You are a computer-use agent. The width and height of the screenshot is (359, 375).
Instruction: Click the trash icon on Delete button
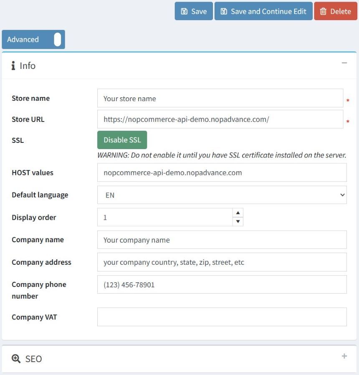(323, 11)
